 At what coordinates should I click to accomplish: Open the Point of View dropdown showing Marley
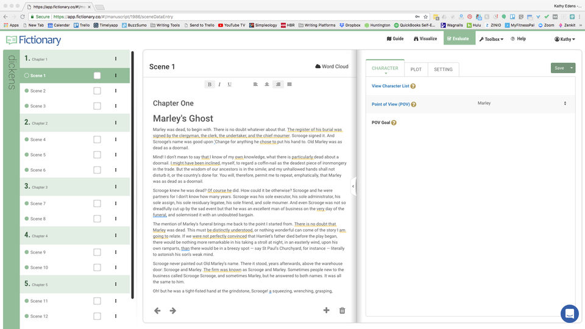(522, 104)
